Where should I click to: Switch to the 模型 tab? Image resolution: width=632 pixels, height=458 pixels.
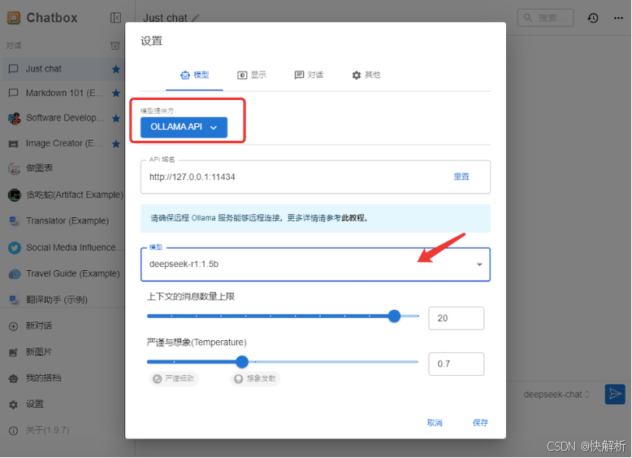[194, 75]
